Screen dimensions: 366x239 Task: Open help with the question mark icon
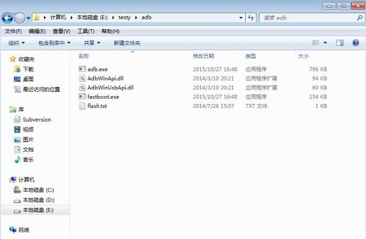click(356, 43)
